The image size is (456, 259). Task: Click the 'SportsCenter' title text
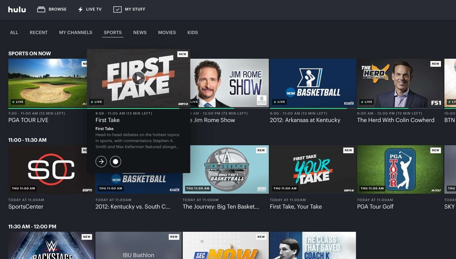tap(26, 207)
